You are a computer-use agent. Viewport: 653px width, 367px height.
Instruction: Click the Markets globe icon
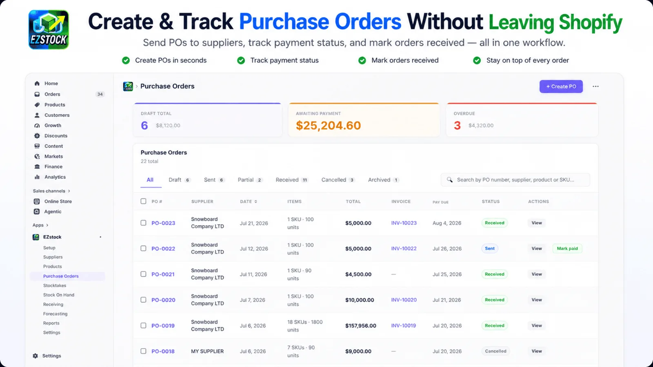coord(37,157)
